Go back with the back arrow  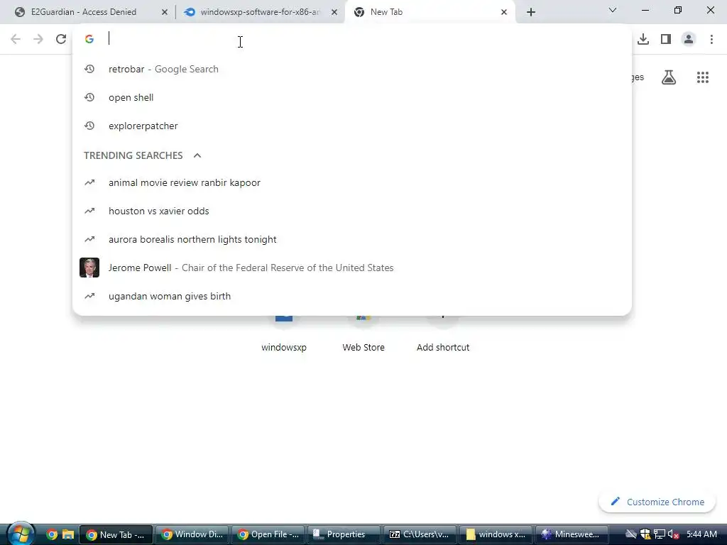point(16,39)
